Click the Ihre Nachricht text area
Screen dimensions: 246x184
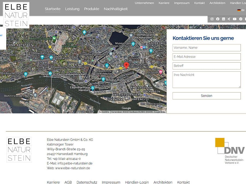point(206,79)
